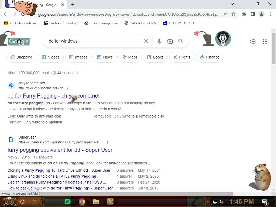Switch to Images results
276x207 pixels.
pyautogui.click(x=78, y=57)
